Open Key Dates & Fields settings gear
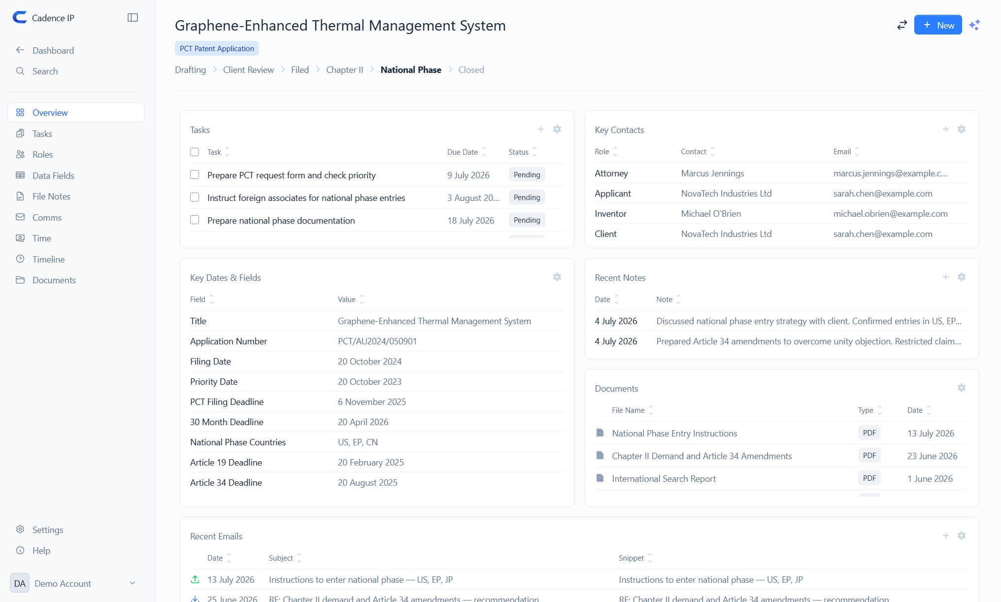 point(557,277)
